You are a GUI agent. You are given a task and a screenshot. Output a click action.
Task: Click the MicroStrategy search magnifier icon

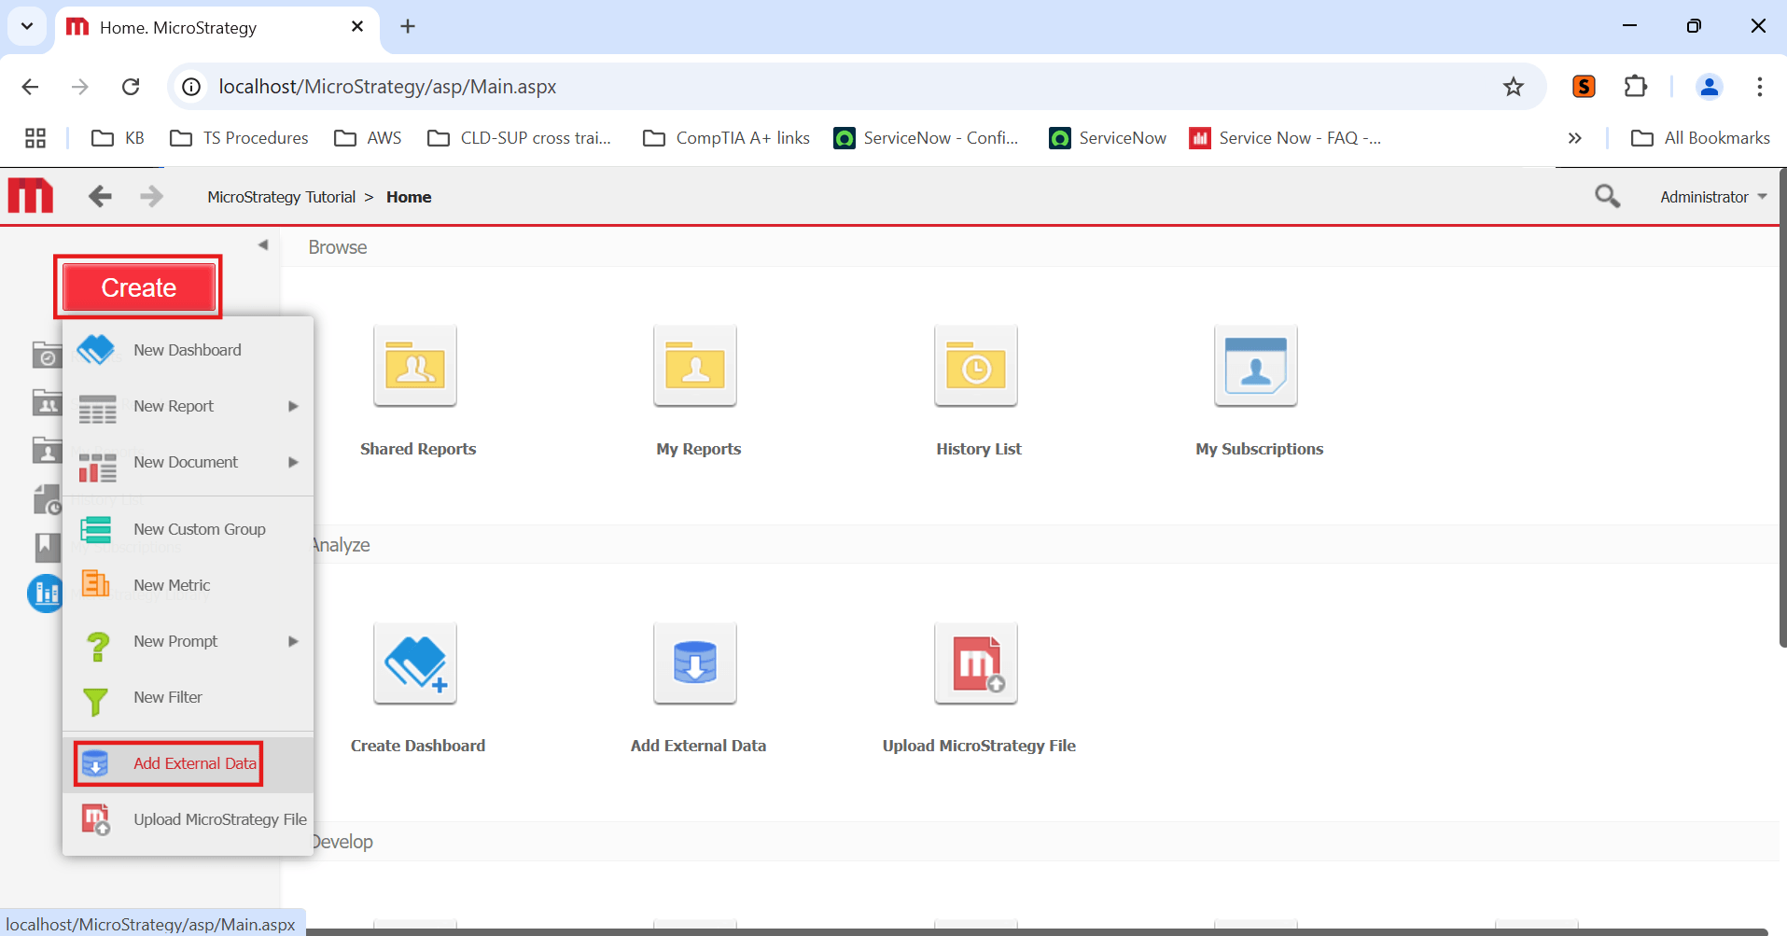coord(1607,196)
